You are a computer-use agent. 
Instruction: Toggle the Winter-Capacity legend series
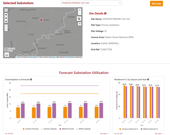[x=83, y=129]
